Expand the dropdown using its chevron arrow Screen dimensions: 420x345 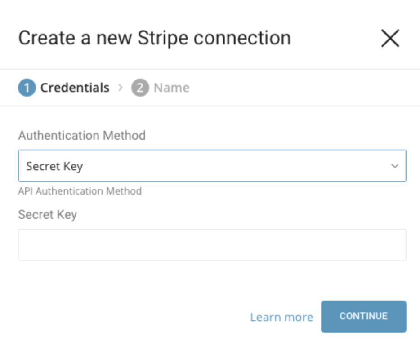click(394, 166)
